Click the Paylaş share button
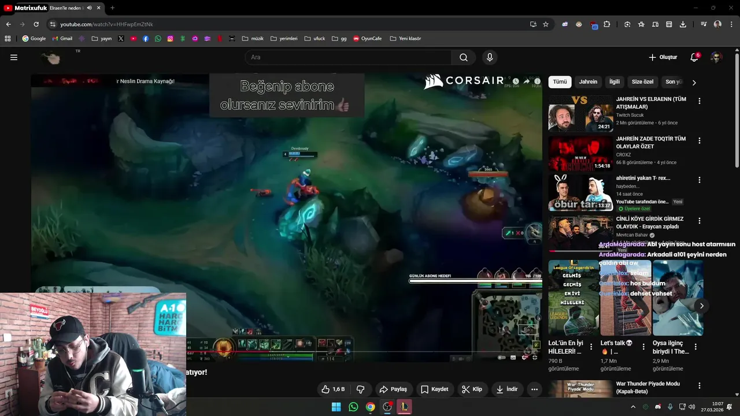Viewport: 740px width, 416px height. (393, 389)
